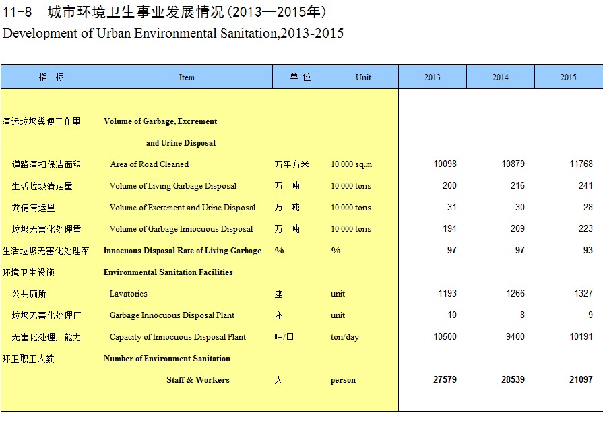603x434 pixels.
Task: Click the disposal plant count 10
Action: pos(452,315)
